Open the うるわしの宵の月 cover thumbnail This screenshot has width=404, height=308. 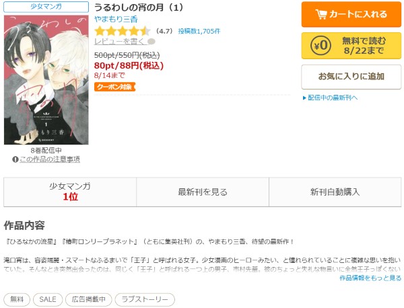[46, 80]
